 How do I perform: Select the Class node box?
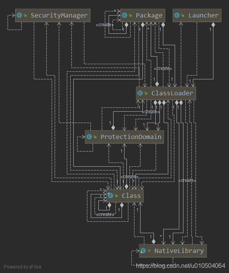click(125, 196)
